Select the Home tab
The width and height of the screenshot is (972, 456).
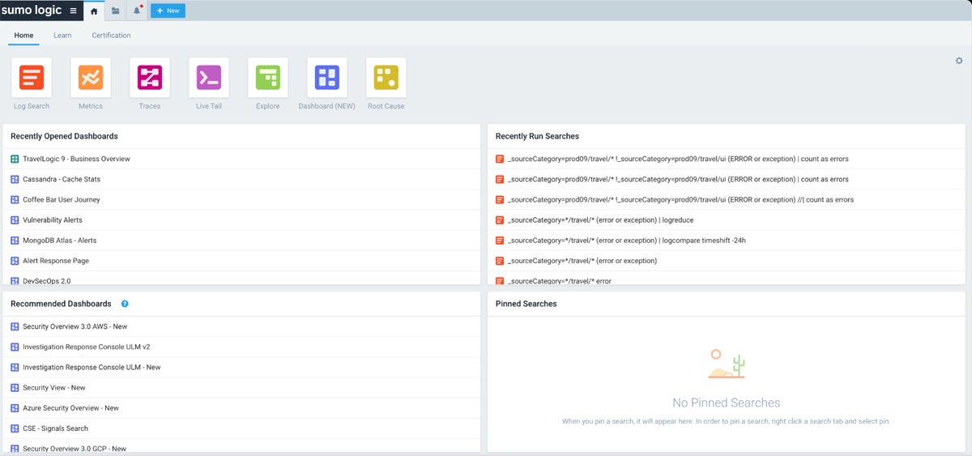point(23,36)
